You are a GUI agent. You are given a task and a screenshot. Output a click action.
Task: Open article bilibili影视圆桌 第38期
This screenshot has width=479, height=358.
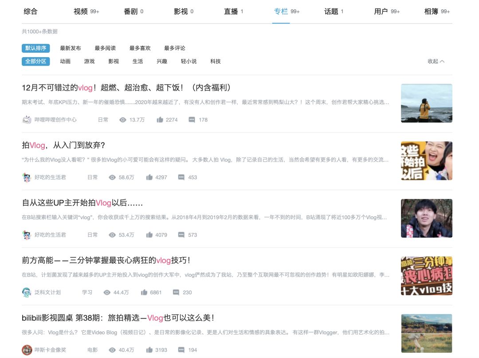[118, 318]
